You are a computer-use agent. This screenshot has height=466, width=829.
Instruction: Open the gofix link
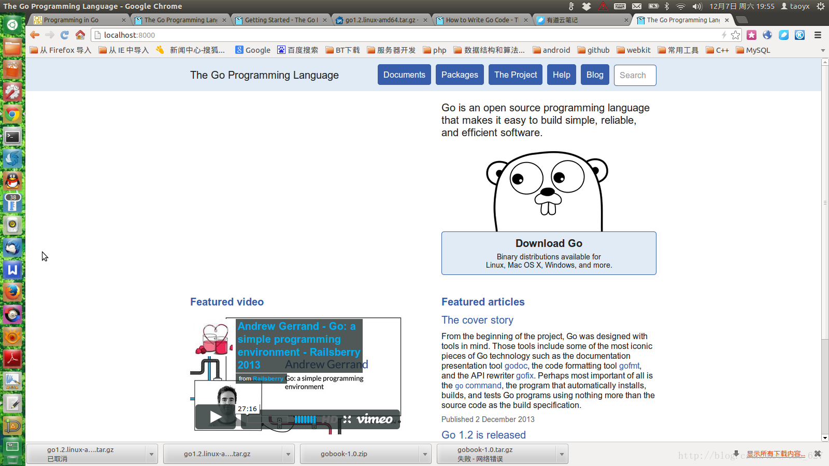(x=525, y=375)
